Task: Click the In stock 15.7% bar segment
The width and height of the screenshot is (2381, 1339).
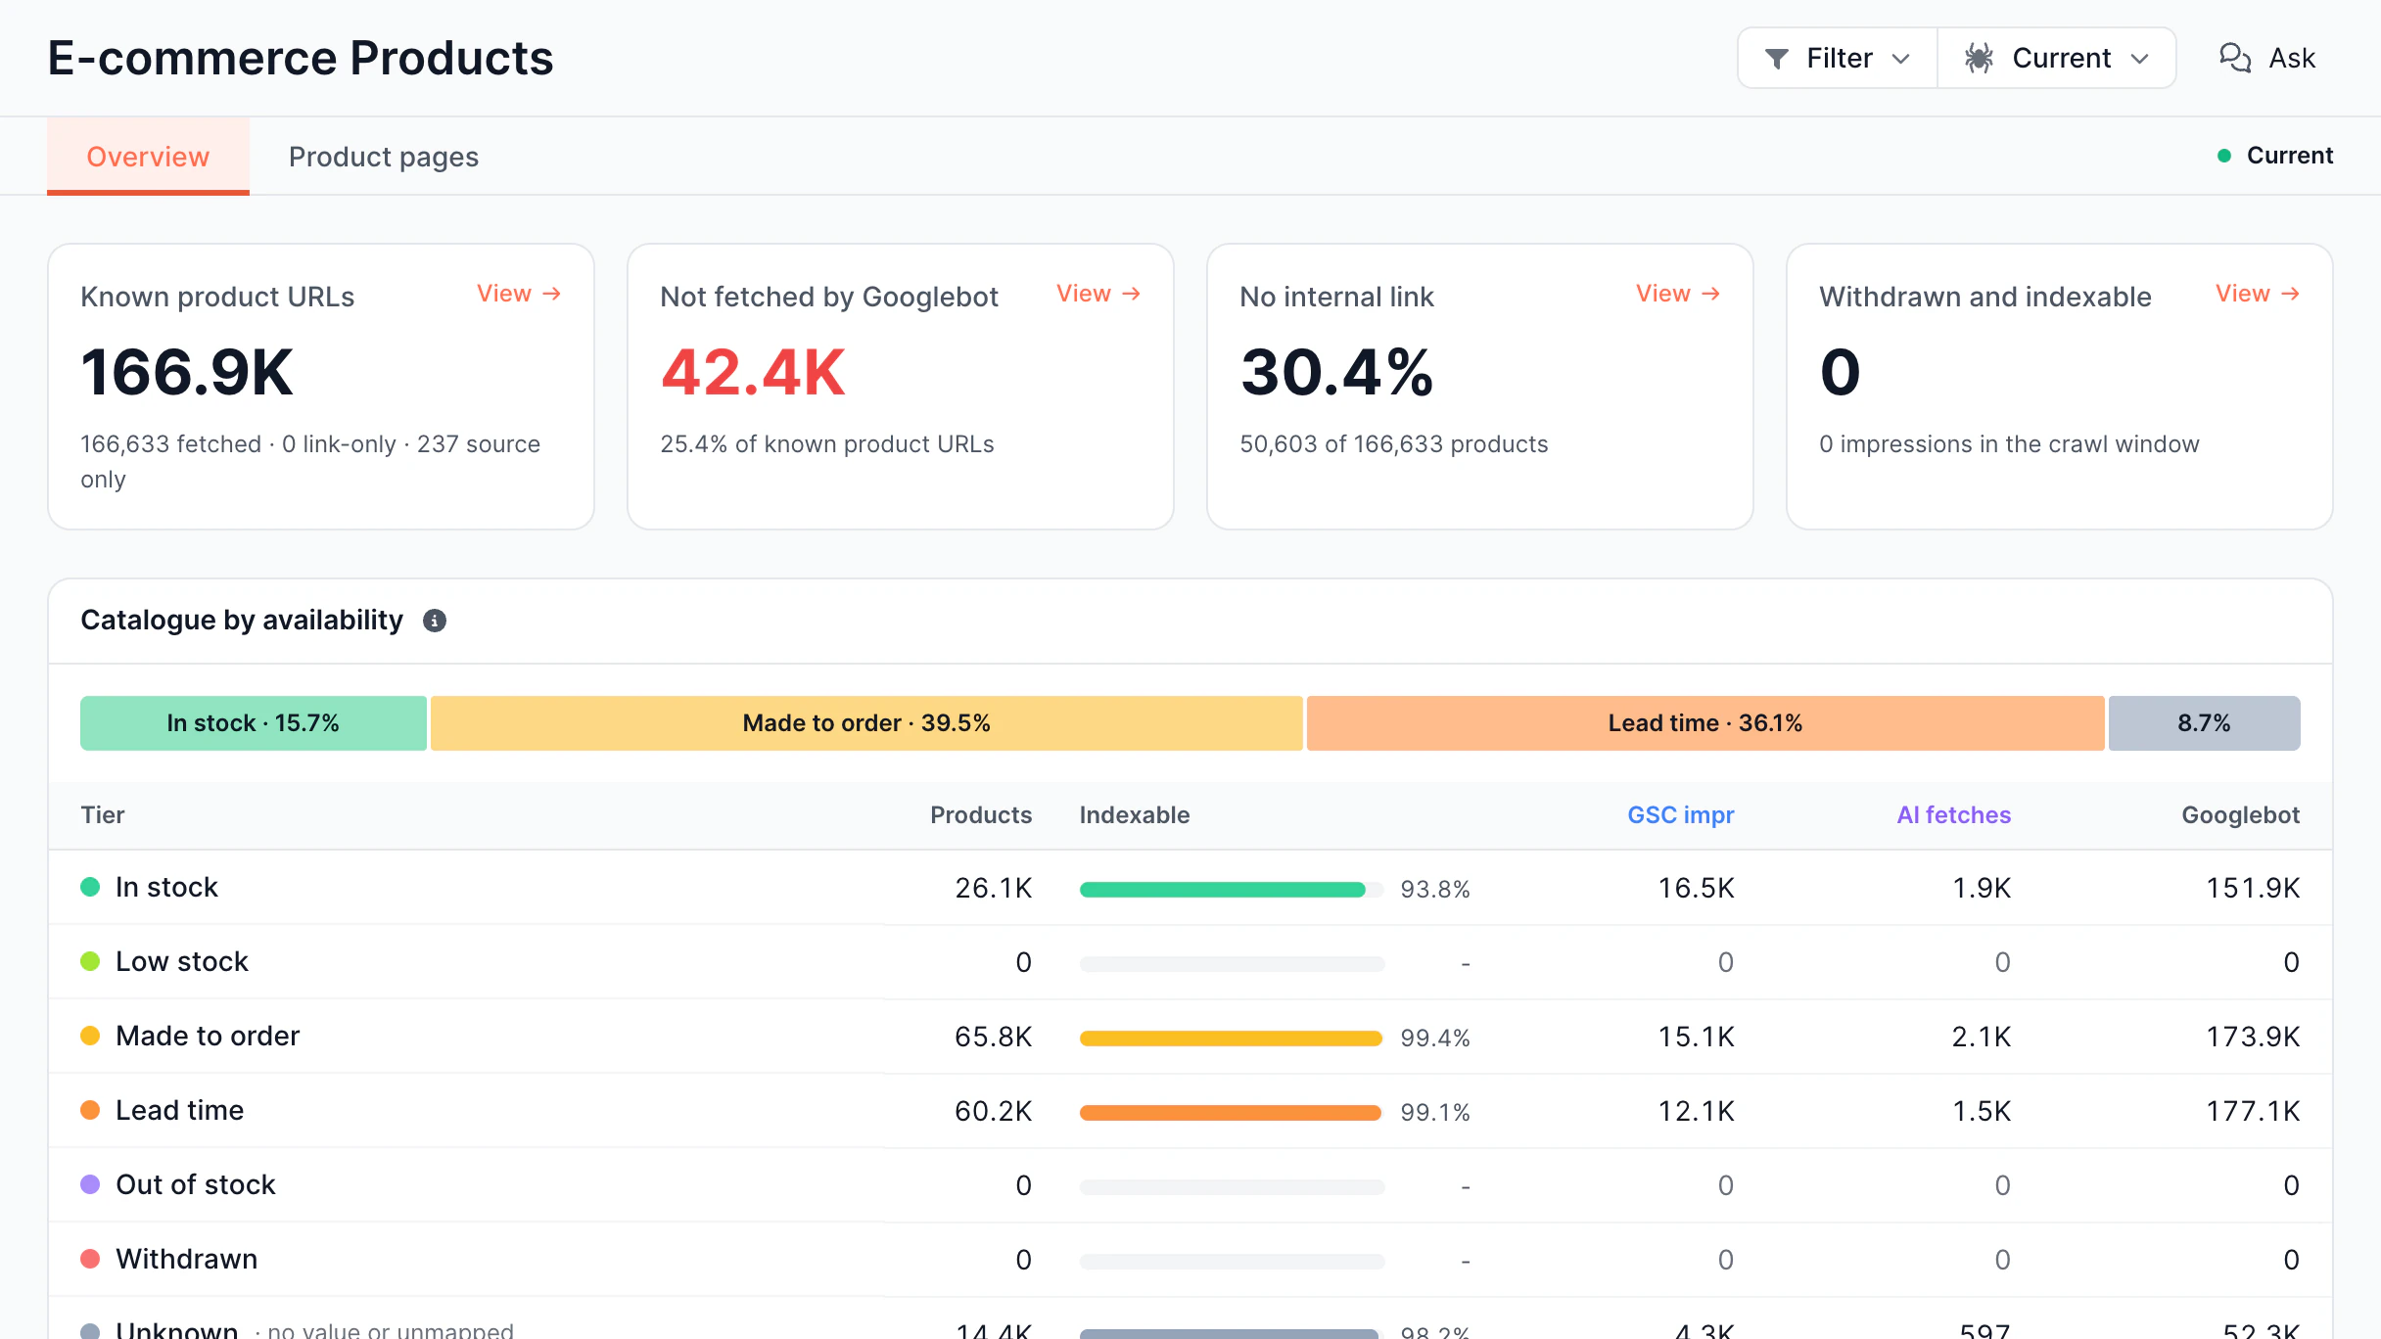Action: point(254,723)
